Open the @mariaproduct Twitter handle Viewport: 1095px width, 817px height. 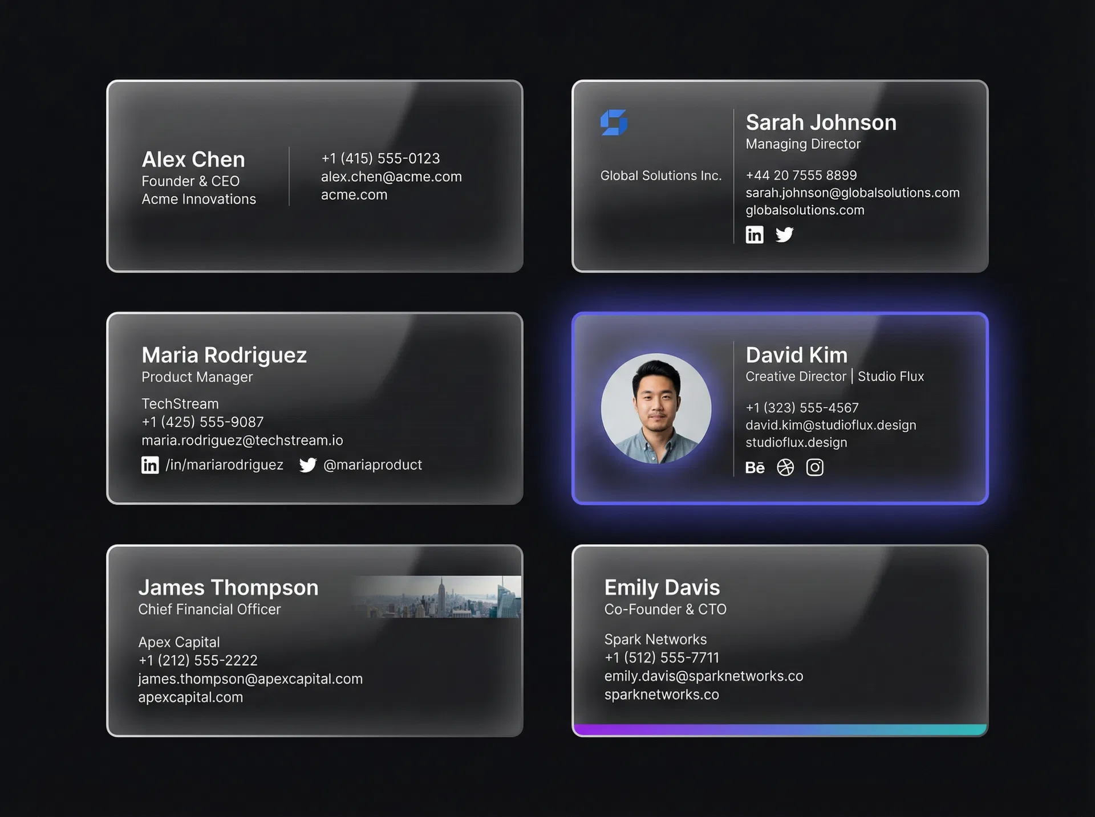click(372, 465)
